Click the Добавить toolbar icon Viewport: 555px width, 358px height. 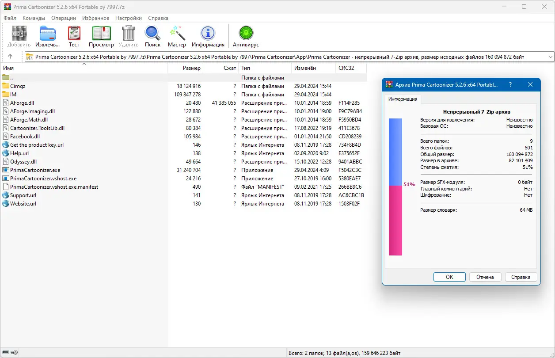click(19, 34)
